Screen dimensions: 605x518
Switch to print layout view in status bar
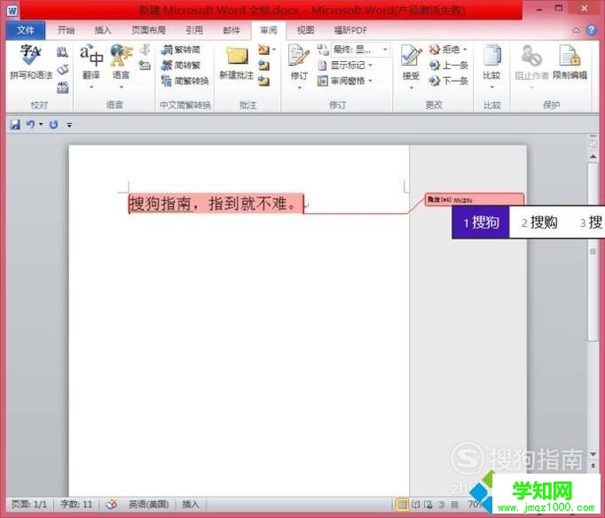[402, 504]
